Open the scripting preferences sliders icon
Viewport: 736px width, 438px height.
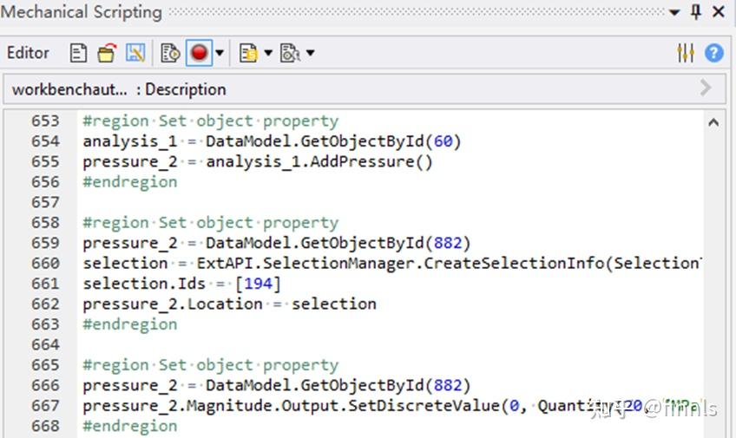point(686,53)
